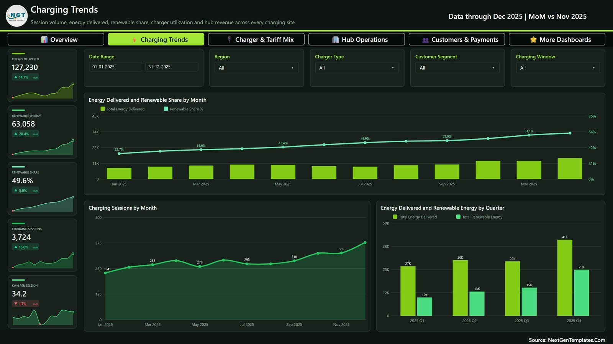Image resolution: width=613 pixels, height=344 pixels.
Task: Expand the Region dropdown
Action: [x=256, y=68]
